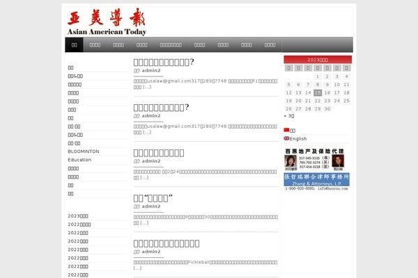Click calendar date 28

(308, 109)
